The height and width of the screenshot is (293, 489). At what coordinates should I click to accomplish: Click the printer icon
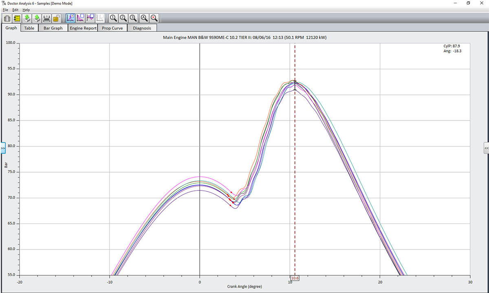tap(47, 18)
